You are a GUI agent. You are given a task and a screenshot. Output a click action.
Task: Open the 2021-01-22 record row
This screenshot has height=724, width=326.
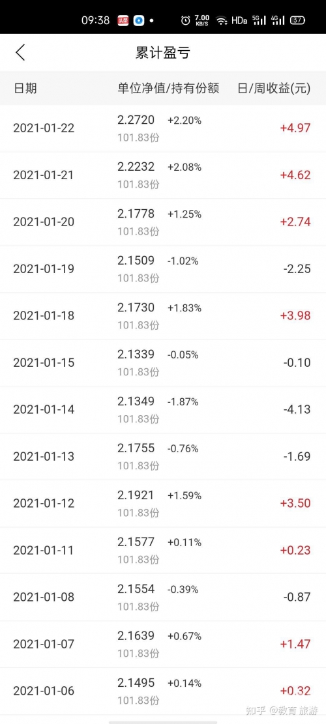(x=163, y=128)
